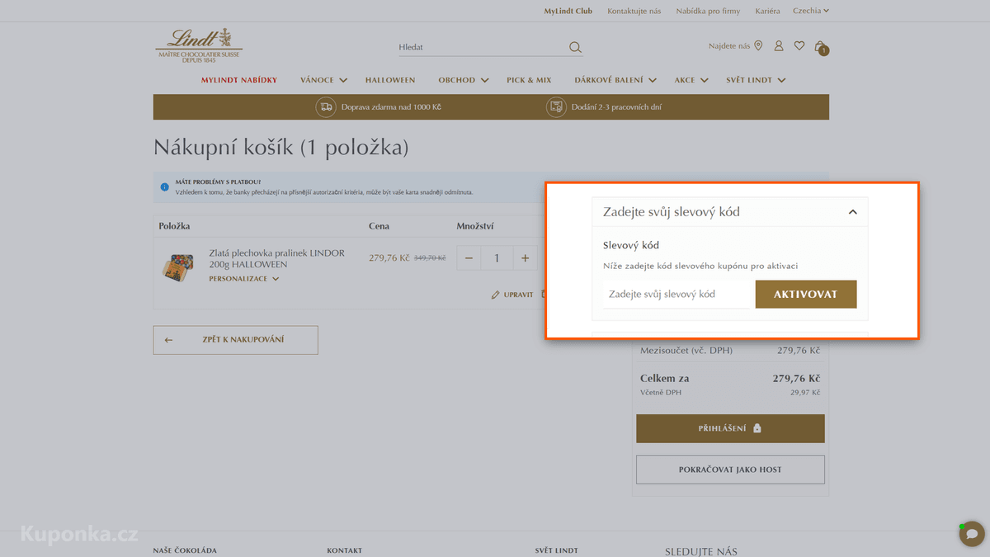Open the Kariéra link
This screenshot has width=990, height=557.
(x=767, y=11)
